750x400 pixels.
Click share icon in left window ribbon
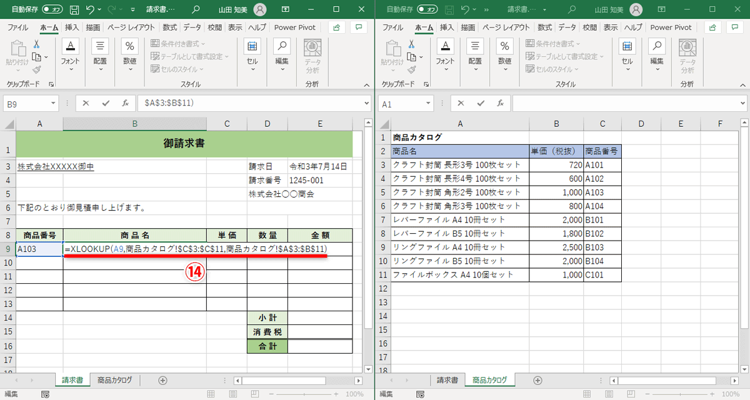[x=337, y=27]
